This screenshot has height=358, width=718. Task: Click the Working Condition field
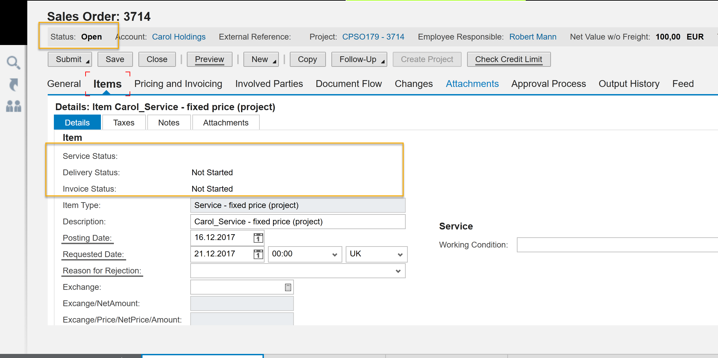pos(617,245)
